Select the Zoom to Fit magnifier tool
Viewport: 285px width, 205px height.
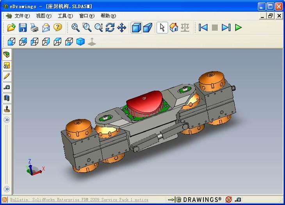(x=75, y=28)
